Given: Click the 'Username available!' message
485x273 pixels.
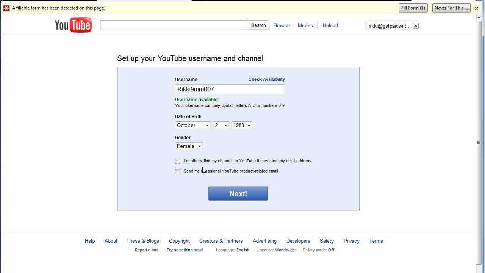Looking at the screenshot, I should (x=197, y=100).
